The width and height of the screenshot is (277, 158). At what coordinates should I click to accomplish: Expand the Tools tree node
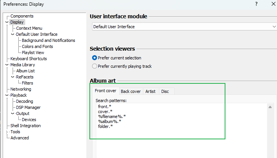tap(7, 132)
